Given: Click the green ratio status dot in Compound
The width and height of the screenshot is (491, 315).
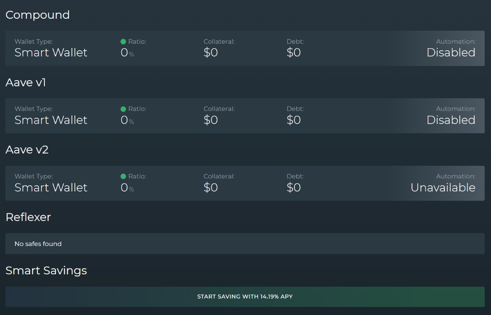Looking at the screenshot, I should tap(123, 41).
